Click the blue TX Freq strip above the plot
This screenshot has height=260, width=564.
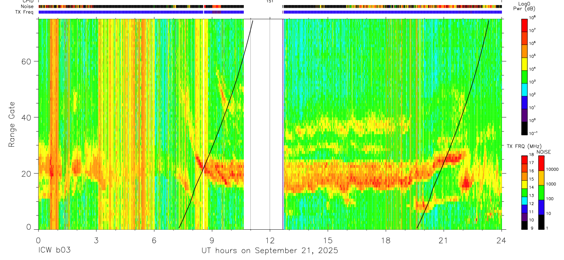270,12
